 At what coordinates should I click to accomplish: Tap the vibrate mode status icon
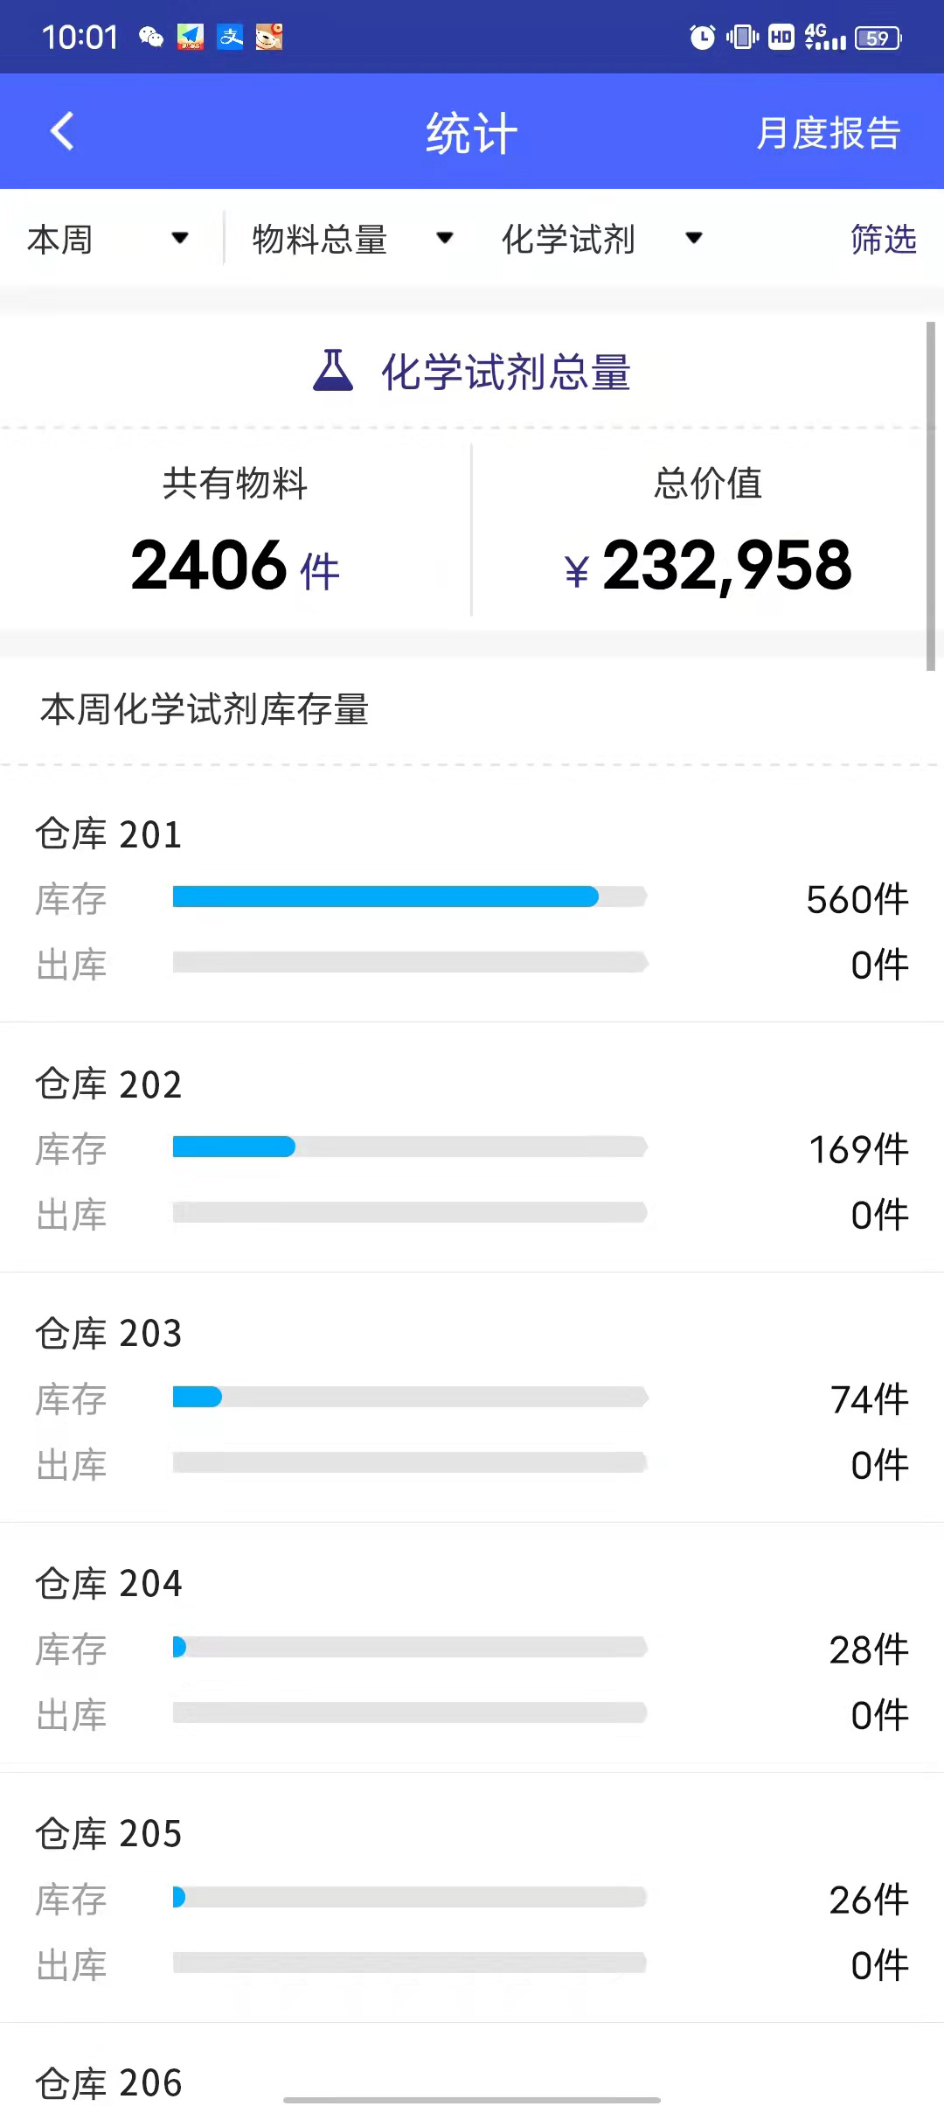pos(742,37)
